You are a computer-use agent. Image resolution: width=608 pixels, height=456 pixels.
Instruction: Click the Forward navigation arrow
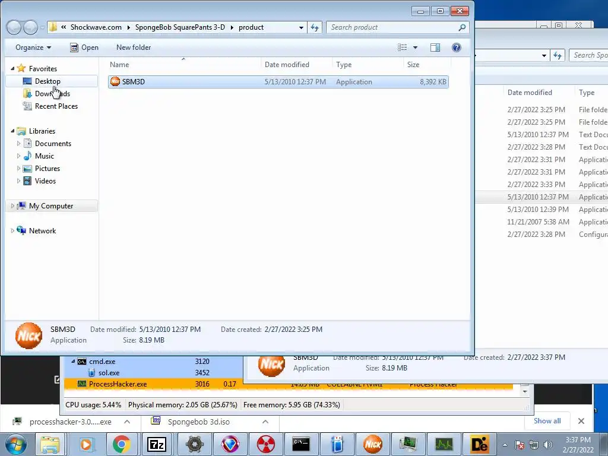point(30,27)
